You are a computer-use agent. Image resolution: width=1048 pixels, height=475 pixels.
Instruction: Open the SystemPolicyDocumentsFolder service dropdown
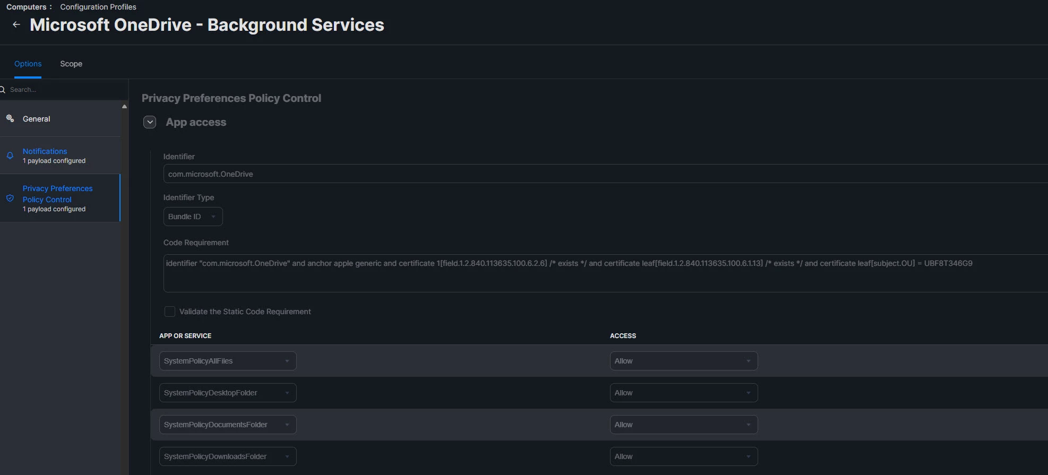pyautogui.click(x=228, y=425)
